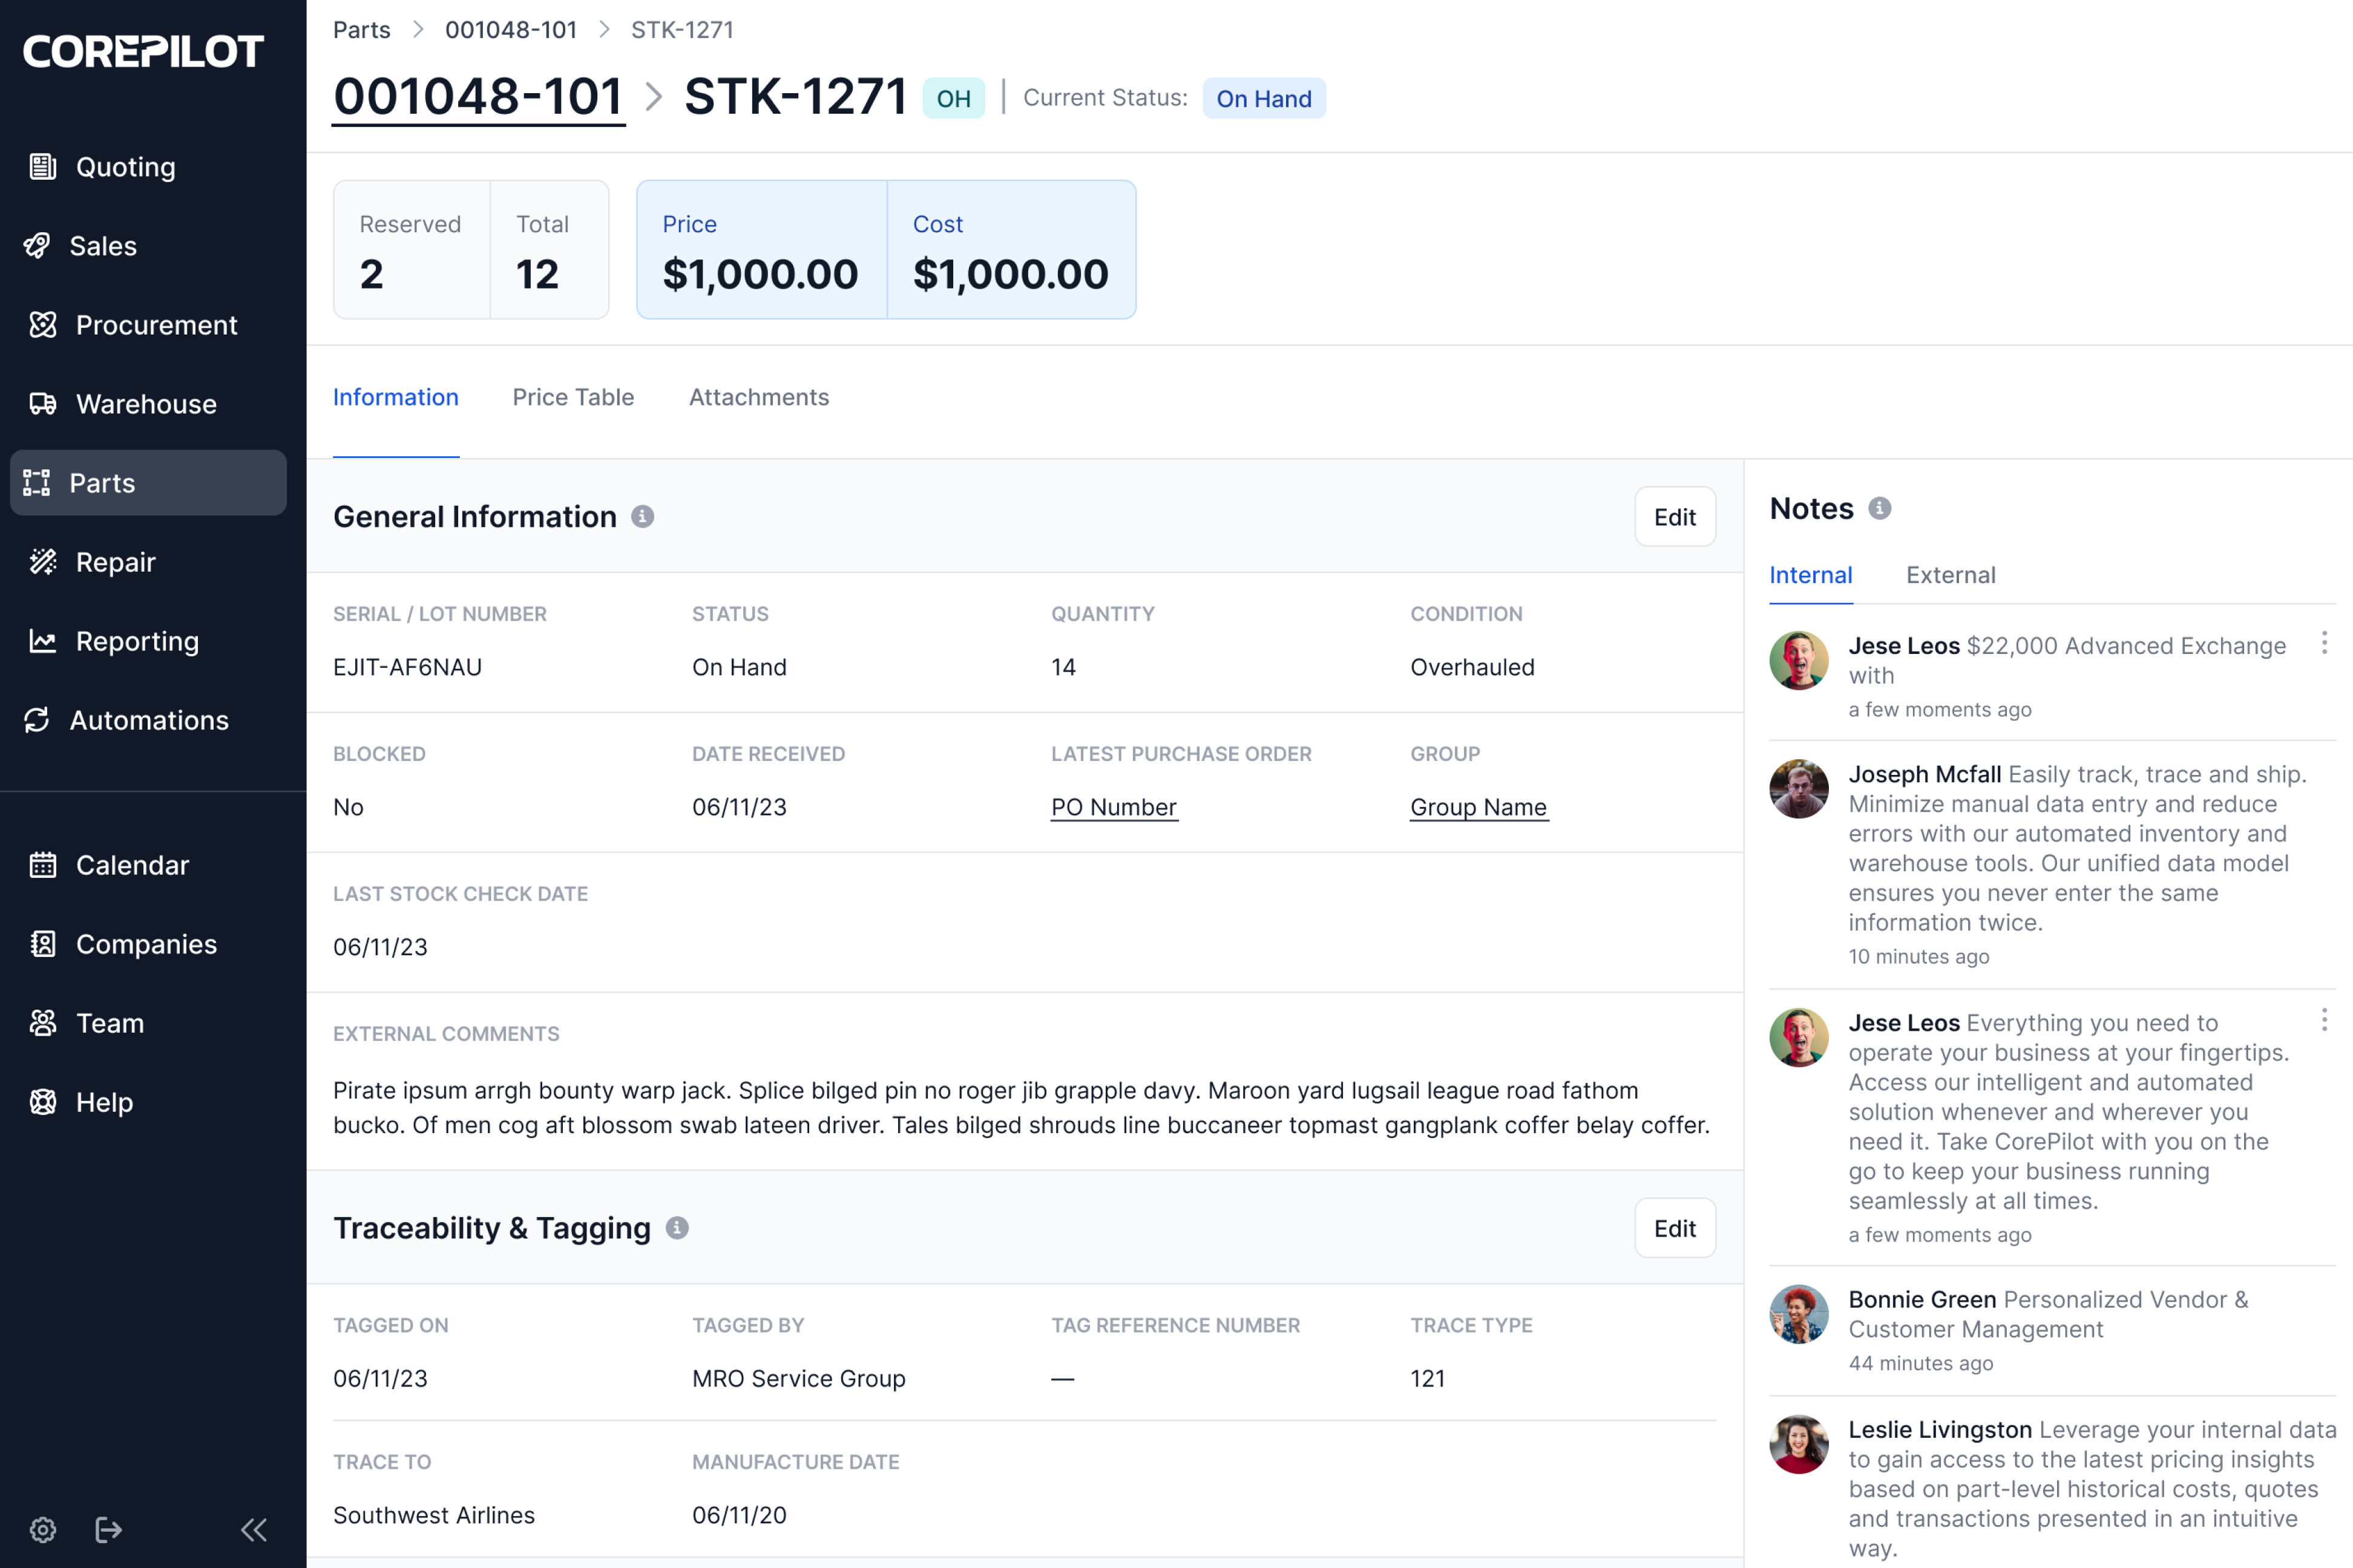Edit the General Information section

[1675, 517]
